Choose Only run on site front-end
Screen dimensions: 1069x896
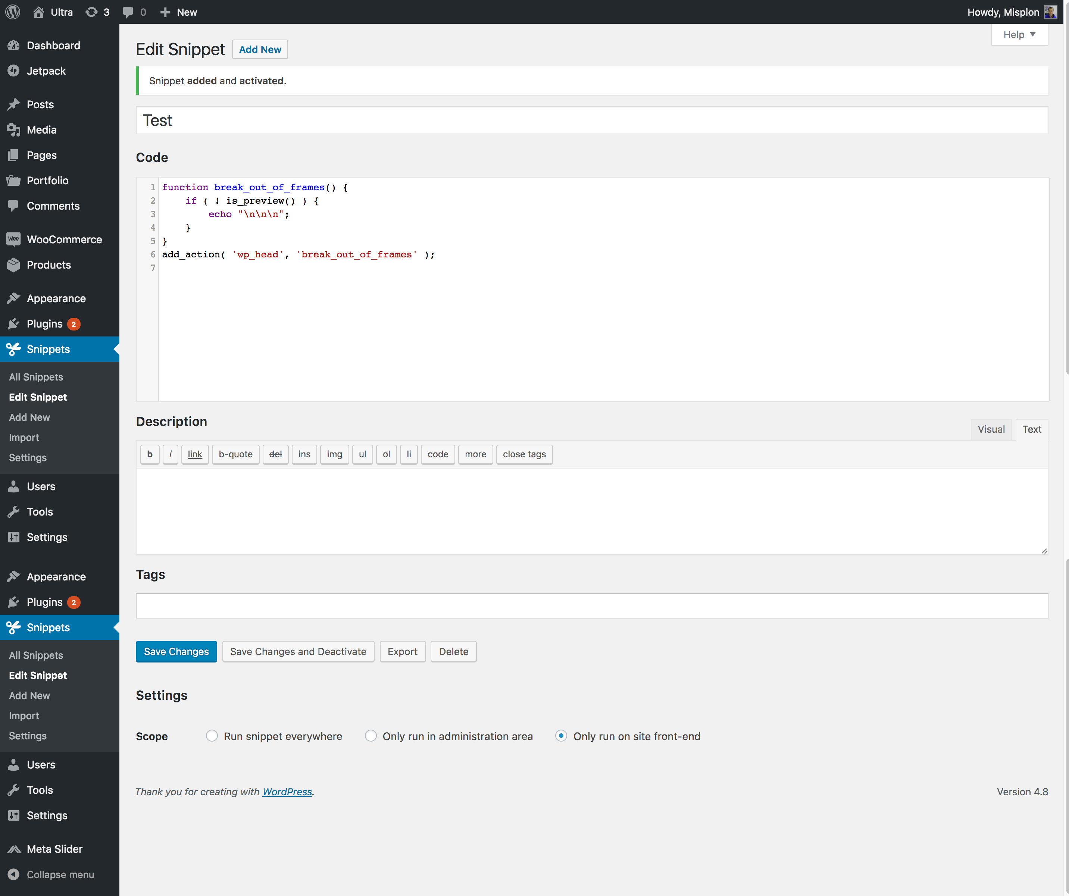(x=561, y=736)
